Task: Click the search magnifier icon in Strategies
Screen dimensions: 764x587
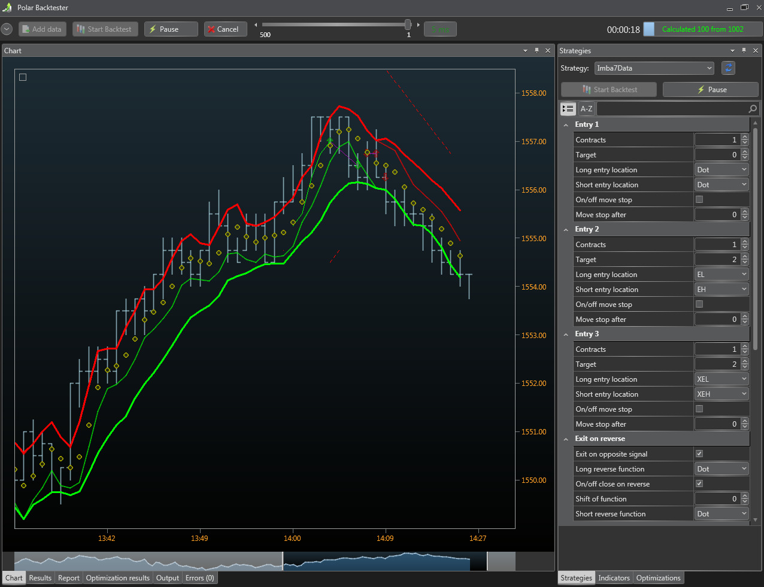Action: point(753,108)
